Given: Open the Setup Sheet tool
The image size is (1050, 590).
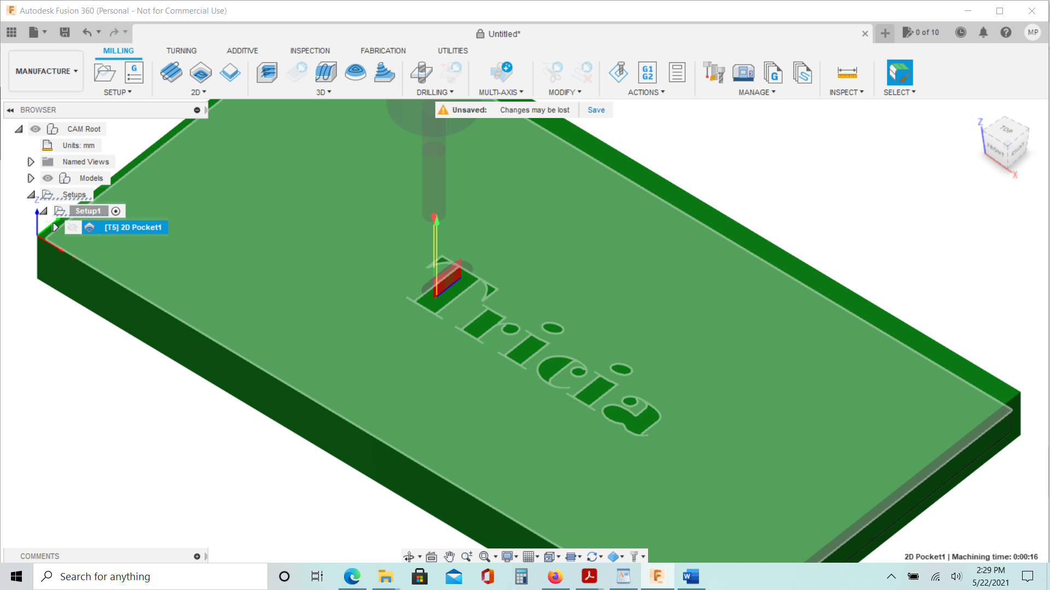Looking at the screenshot, I should click(x=677, y=72).
